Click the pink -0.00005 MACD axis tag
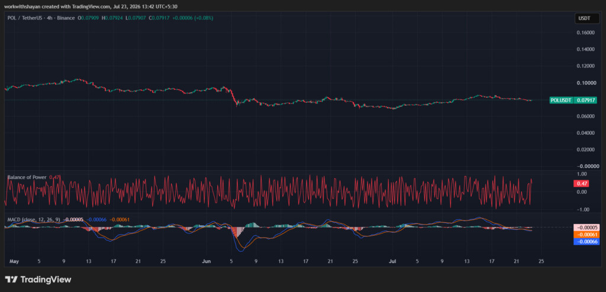The height and width of the screenshot is (292, 606). 585,228
